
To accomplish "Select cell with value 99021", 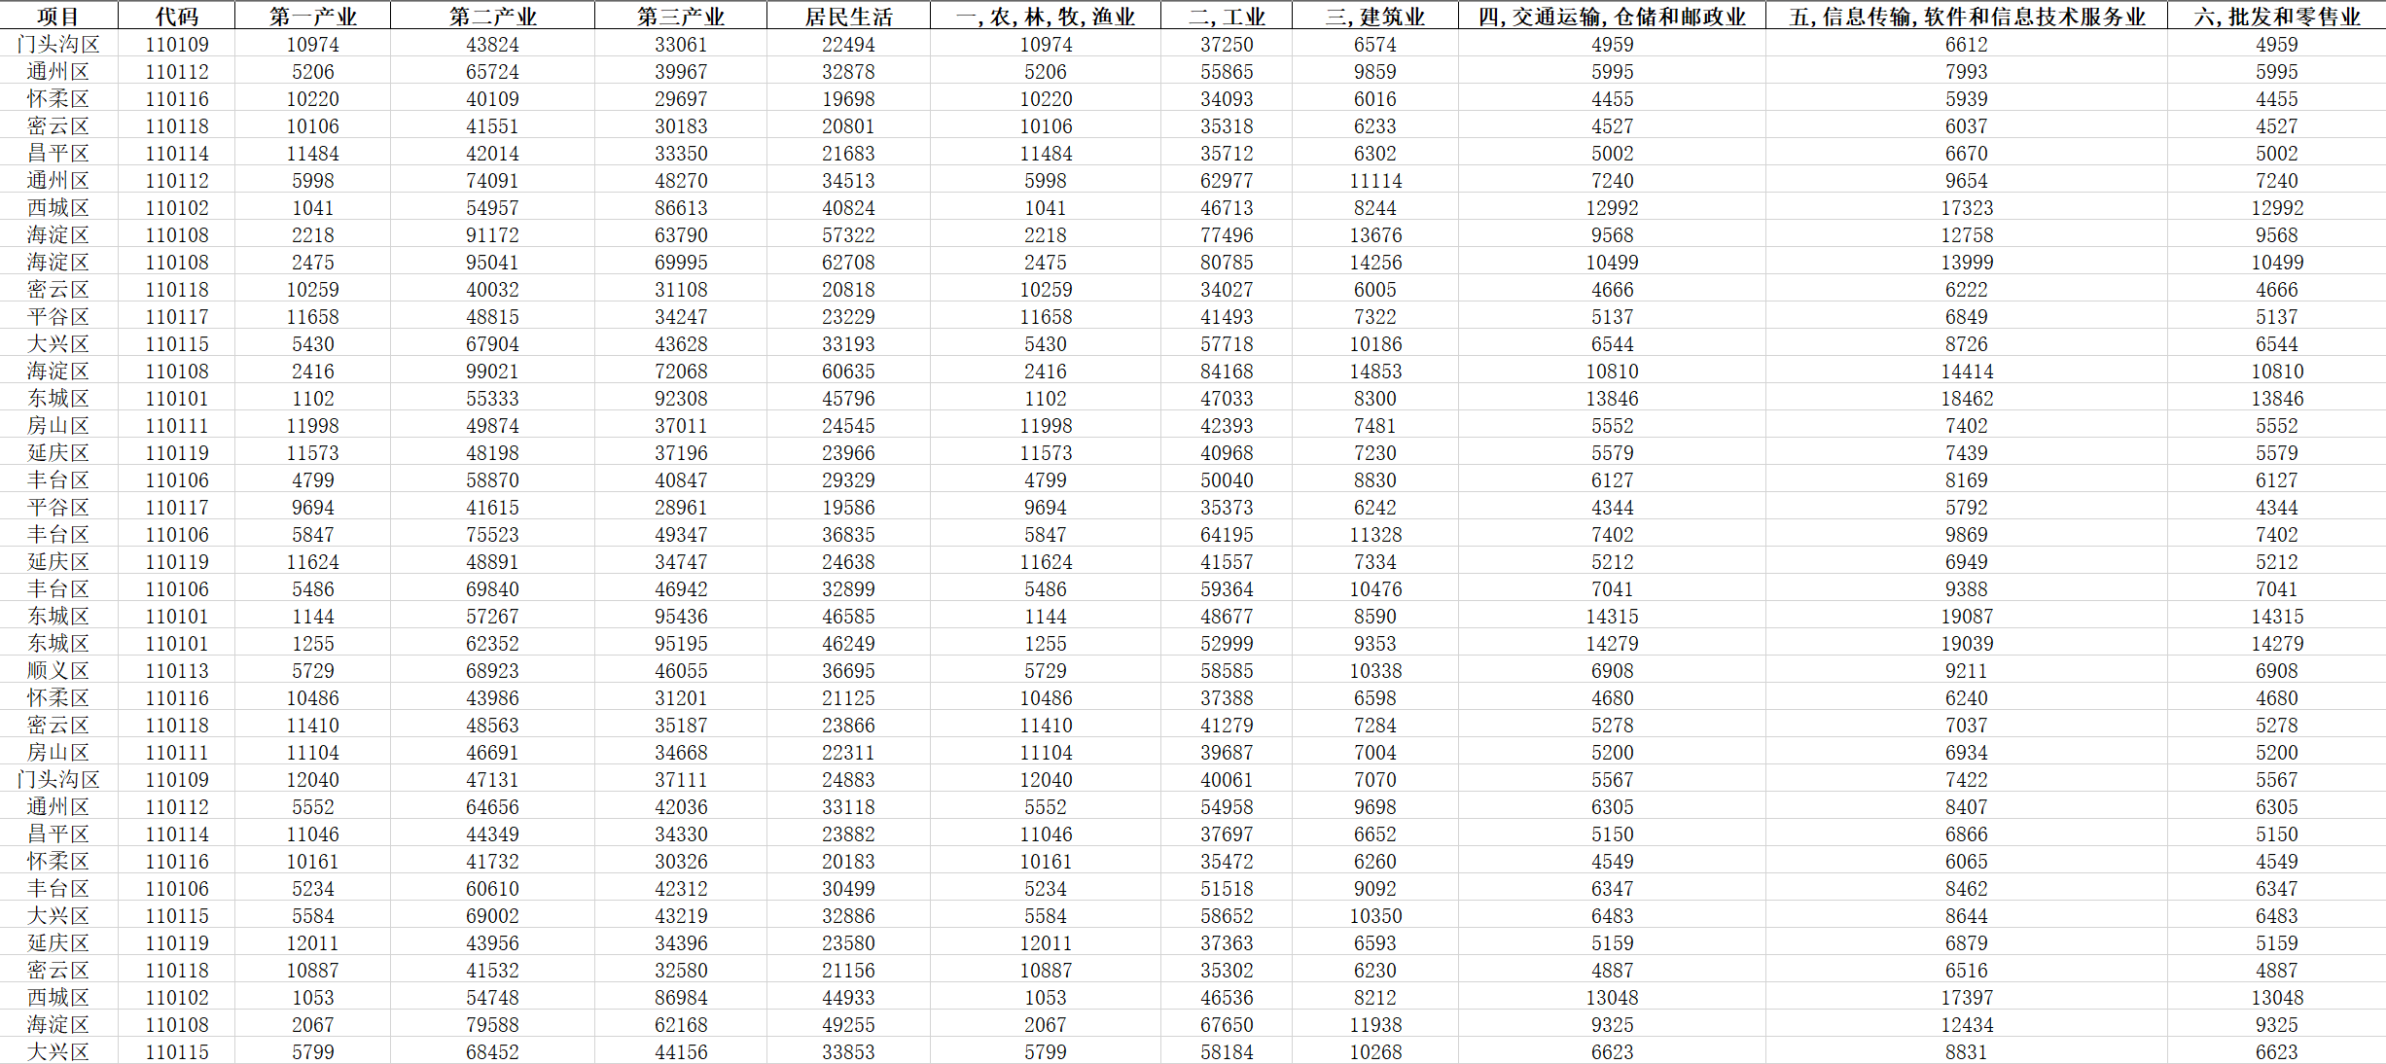I will 492,372.
